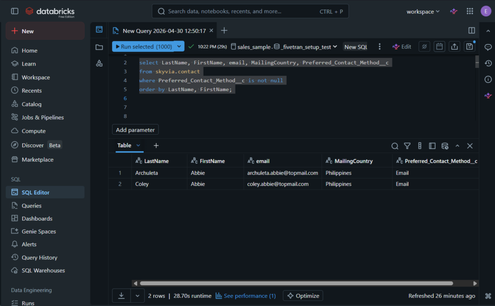This screenshot has width=495, height=306.
Task: Select the archuleta.abbie@topmail.com cell
Action: [282, 173]
